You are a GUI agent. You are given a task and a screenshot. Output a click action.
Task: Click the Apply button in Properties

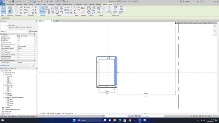tap(33, 66)
